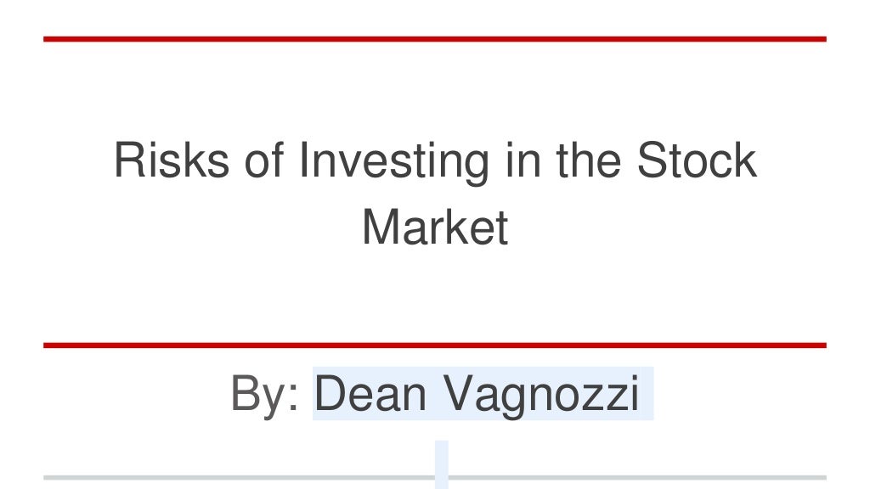Click the word "the" in the title
Image resolution: width=870 pixels, height=489 pixels.
pyautogui.click(x=588, y=160)
